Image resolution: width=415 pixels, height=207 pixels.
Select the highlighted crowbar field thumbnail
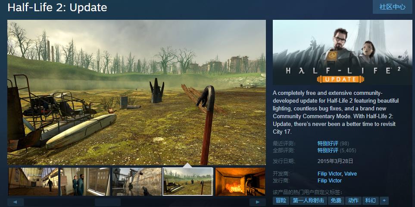[x=188, y=182]
